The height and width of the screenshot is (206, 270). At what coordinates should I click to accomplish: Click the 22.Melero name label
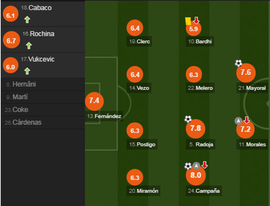pos(200,88)
